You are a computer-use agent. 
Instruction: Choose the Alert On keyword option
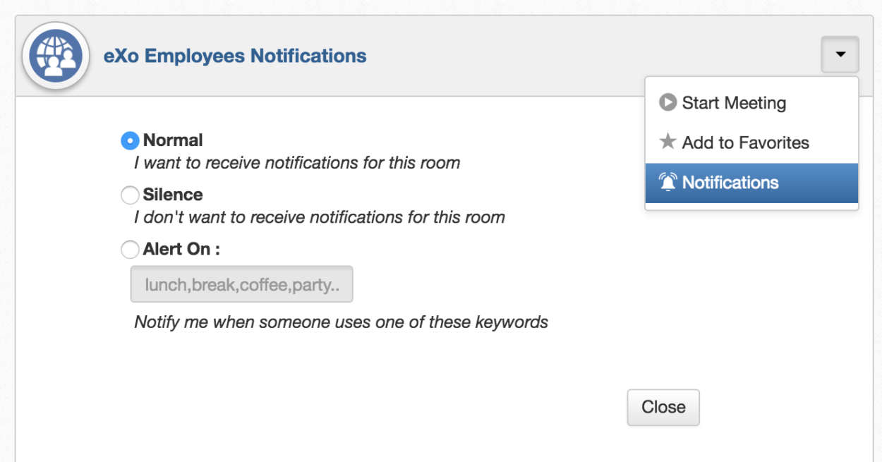[131, 249]
